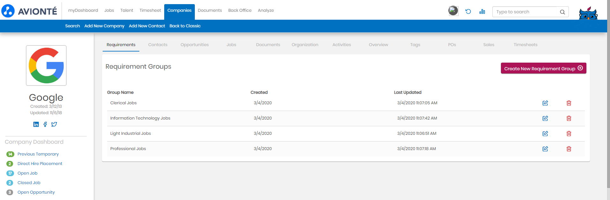
Task: Open Google's Facebook page icon
Action: (45, 124)
